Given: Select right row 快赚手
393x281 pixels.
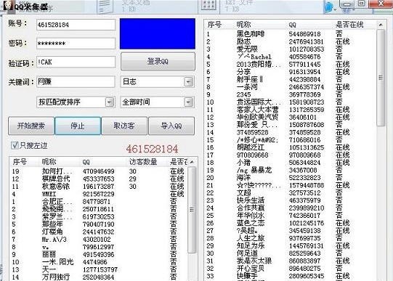Looking at the screenshot, I should (x=291, y=276).
